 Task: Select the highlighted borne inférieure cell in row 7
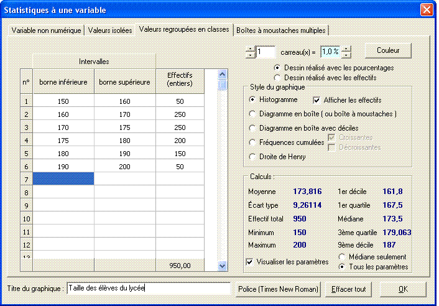click(63, 178)
